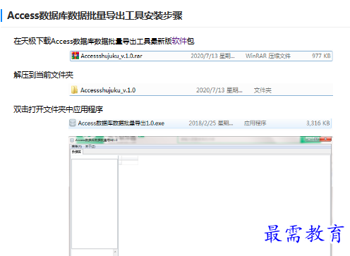
Task: Open the 软件 hyperlink in download instruction
Action: 179,41
